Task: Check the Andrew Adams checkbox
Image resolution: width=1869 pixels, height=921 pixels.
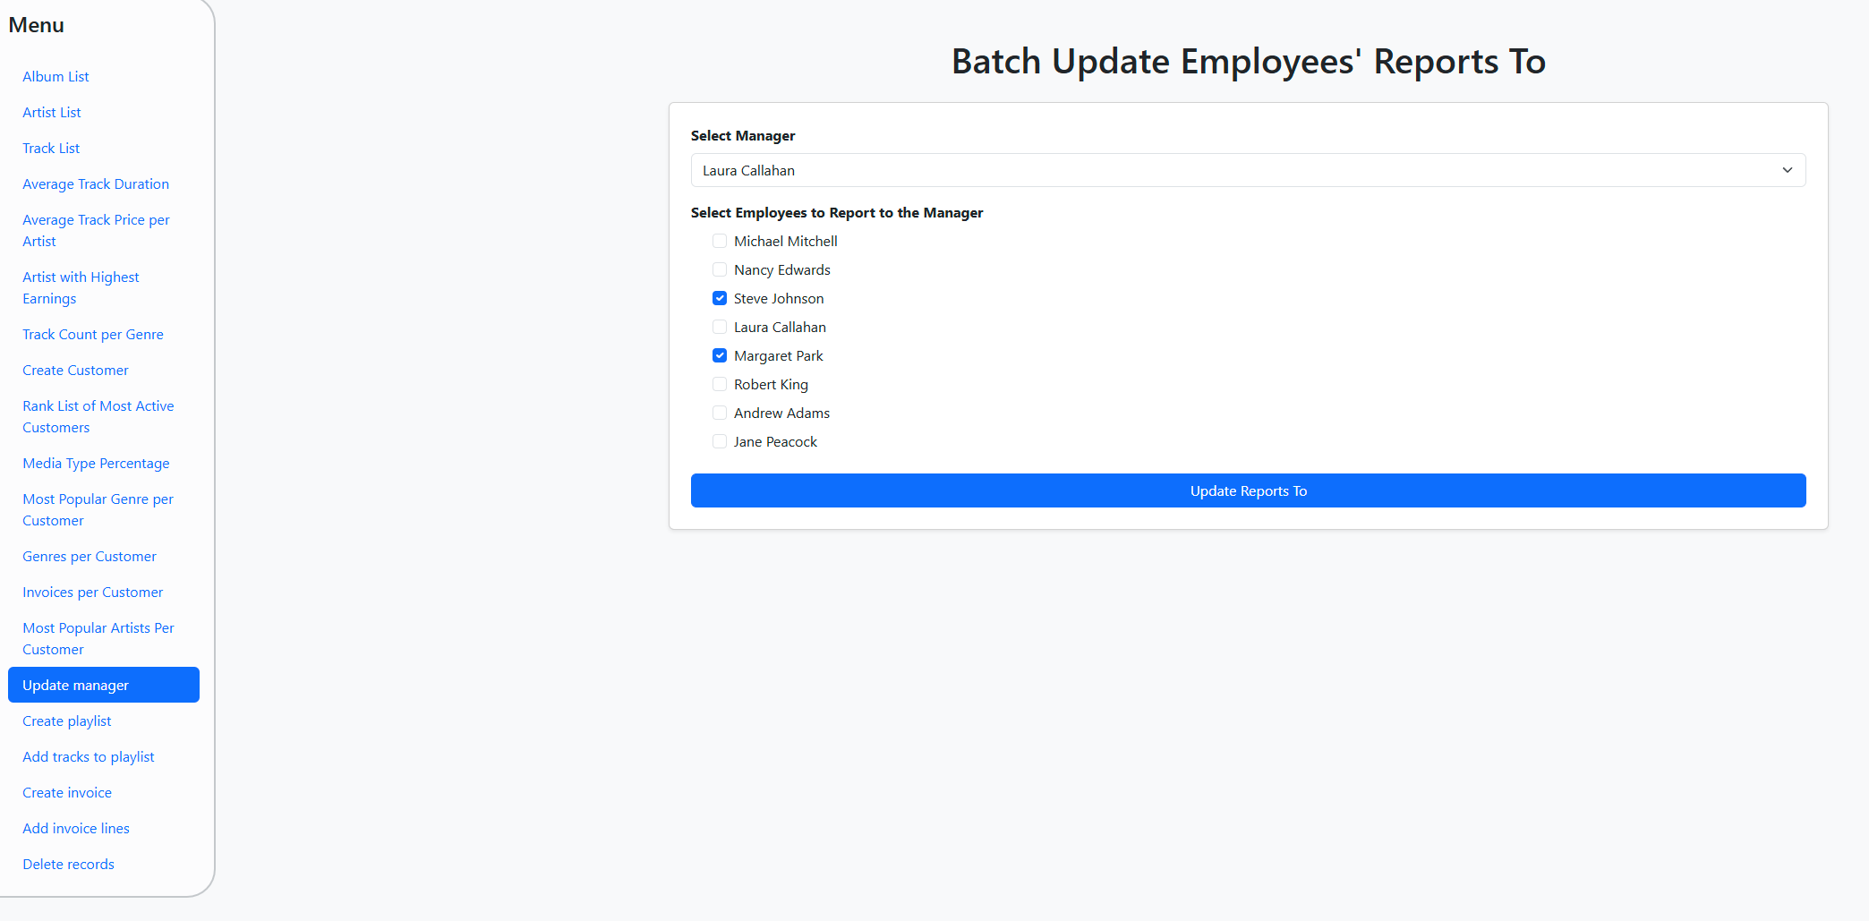Action: click(720, 413)
